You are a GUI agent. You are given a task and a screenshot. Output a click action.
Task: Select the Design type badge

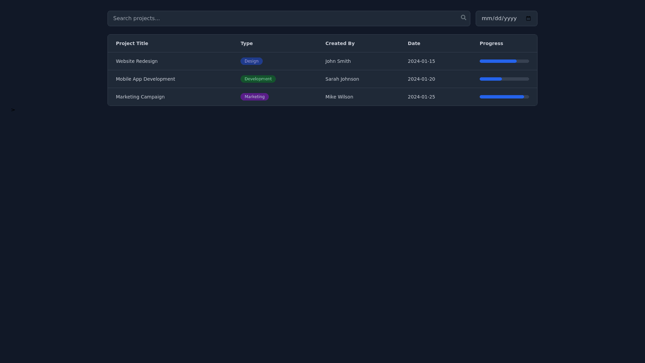point(251,61)
